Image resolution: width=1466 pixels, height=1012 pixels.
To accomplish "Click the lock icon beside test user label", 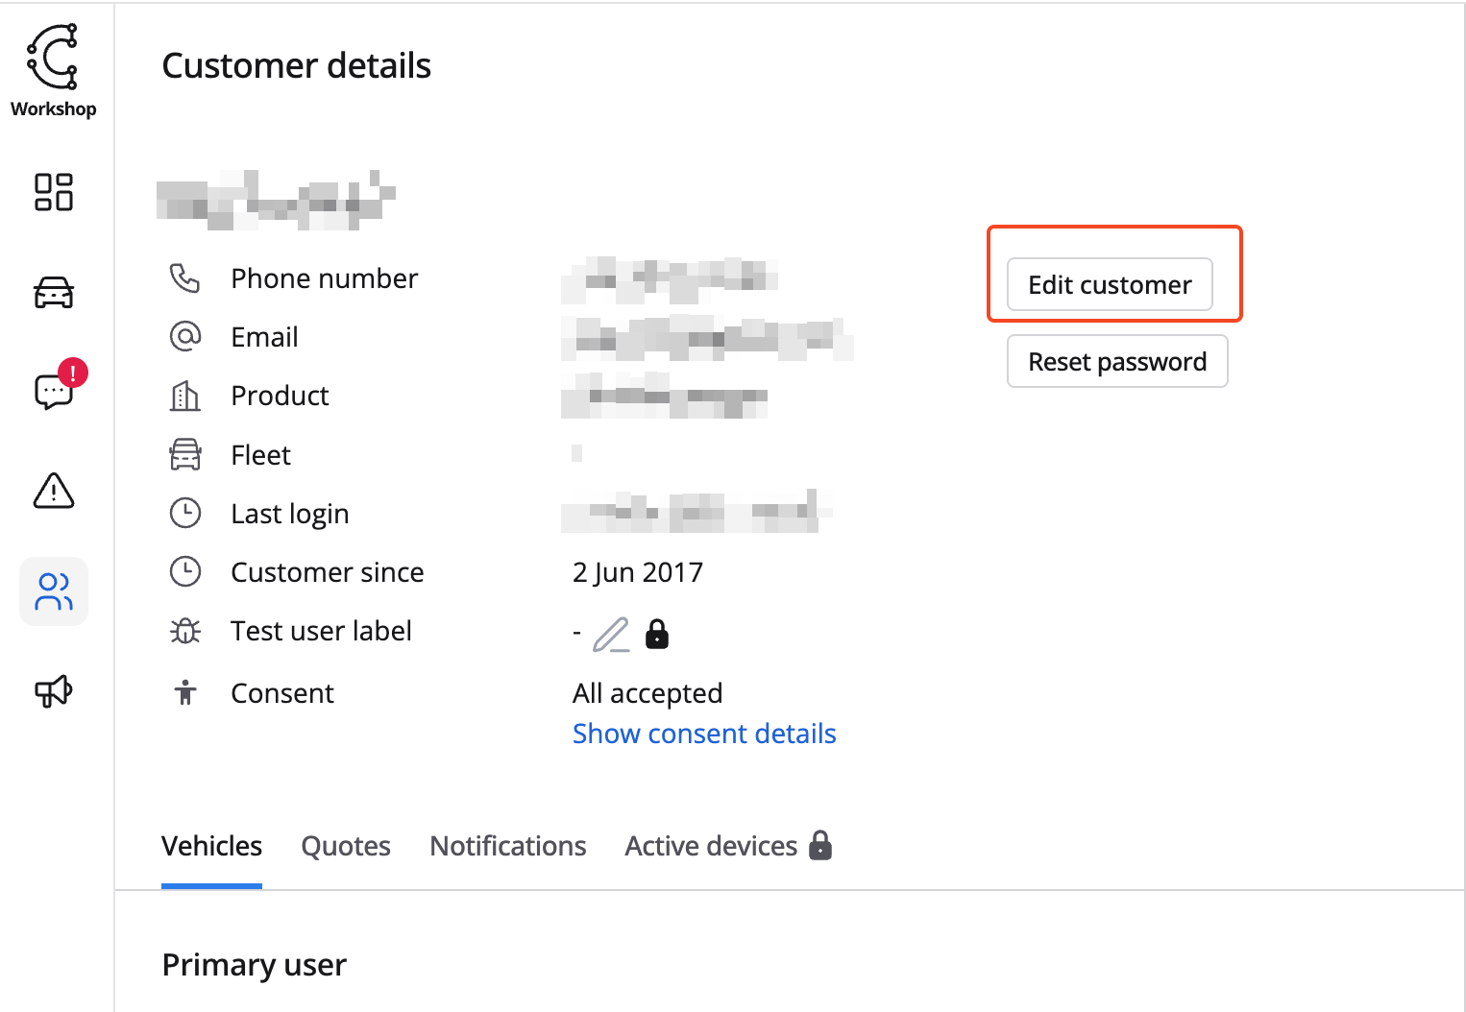I will tap(657, 634).
